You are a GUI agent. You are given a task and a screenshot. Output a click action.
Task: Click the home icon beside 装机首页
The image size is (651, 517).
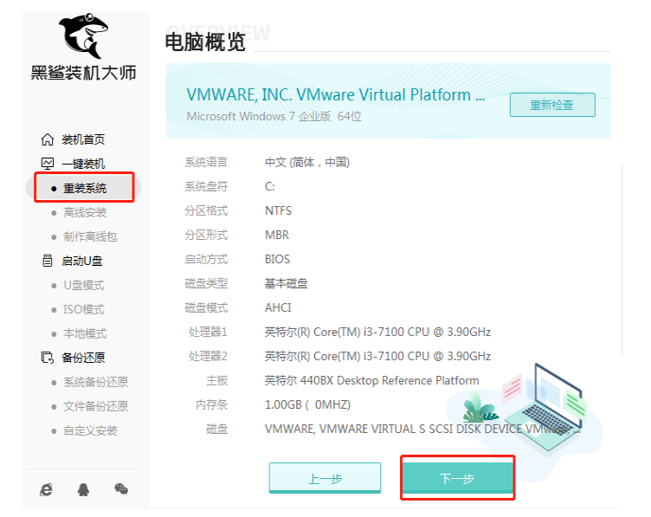click(x=48, y=139)
